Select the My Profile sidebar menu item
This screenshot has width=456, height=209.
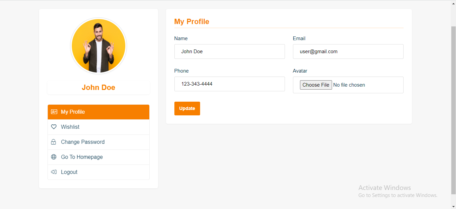[x=73, y=112]
